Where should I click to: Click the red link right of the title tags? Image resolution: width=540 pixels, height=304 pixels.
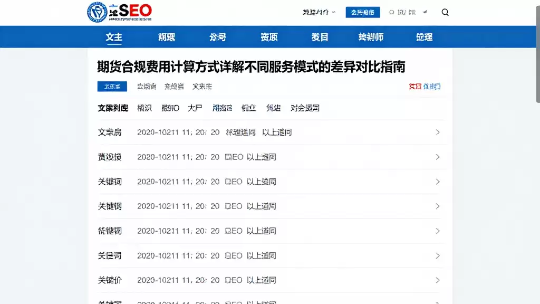tap(415, 87)
